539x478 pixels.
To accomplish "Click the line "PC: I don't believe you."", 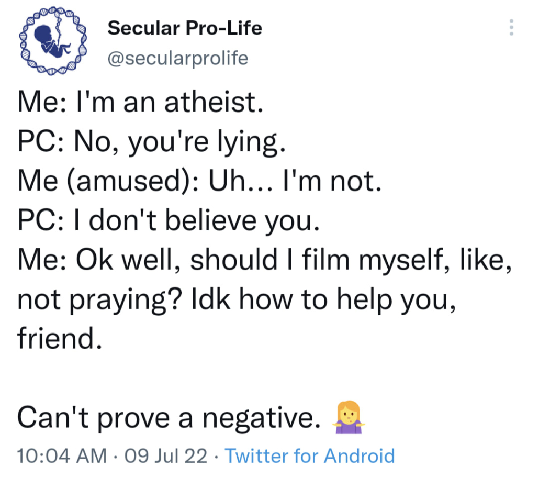I will click(x=168, y=221).
